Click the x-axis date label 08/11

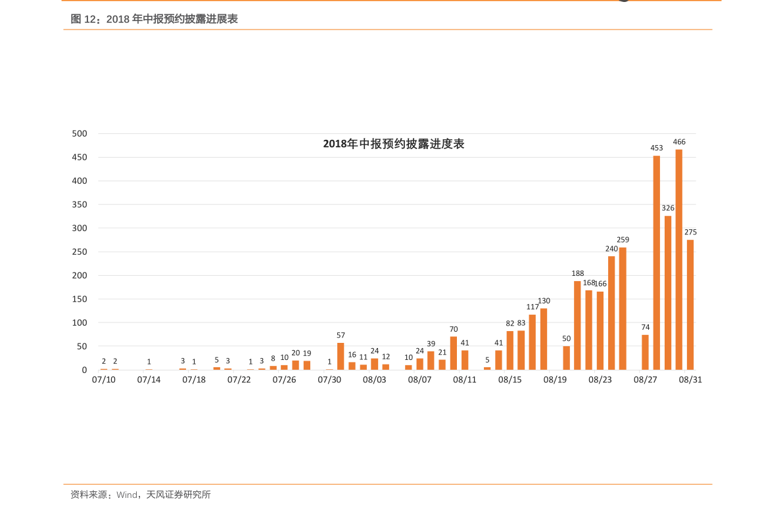point(465,380)
